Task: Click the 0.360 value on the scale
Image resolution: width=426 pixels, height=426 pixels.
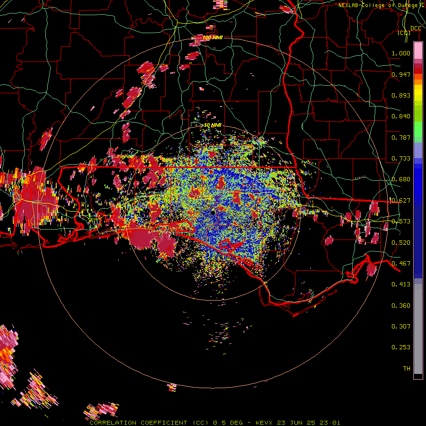Action: click(x=401, y=306)
